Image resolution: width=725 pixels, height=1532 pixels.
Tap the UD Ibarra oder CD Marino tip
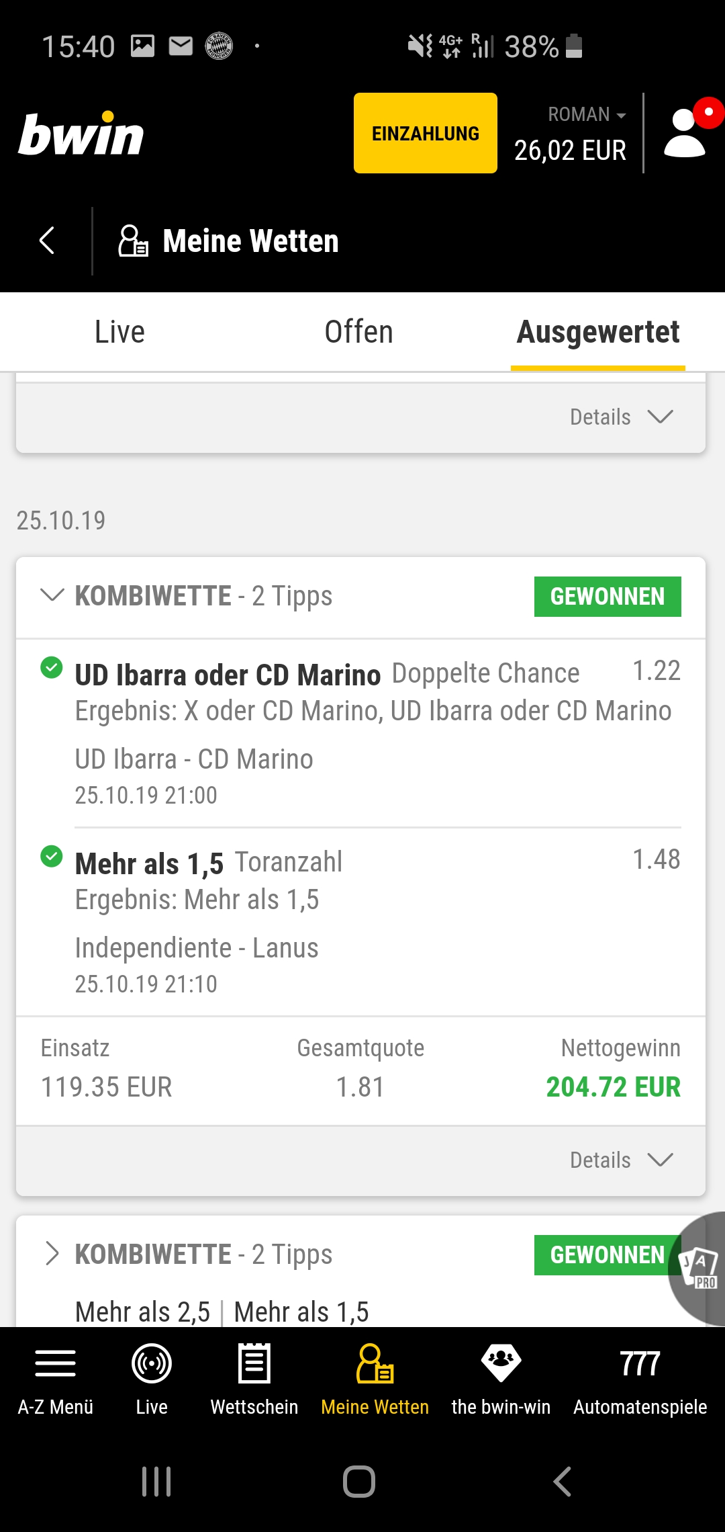pyautogui.click(x=228, y=675)
